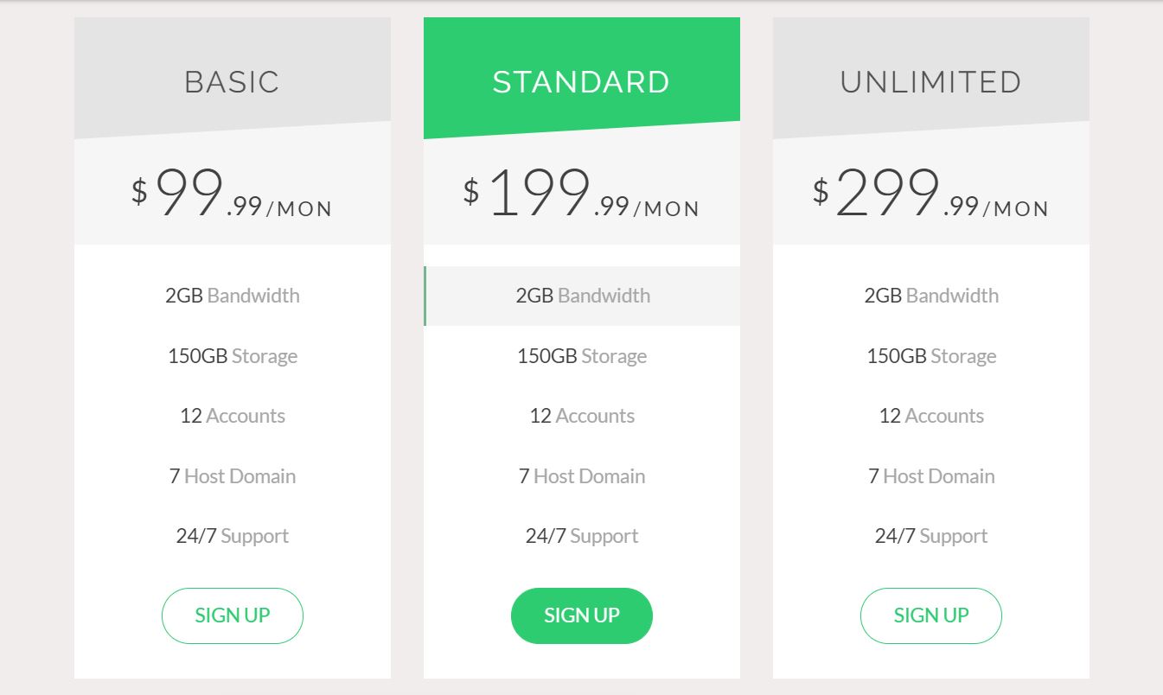This screenshot has width=1163, height=695.
Task: Click 2GB Bandwidth in Unlimited plan
Action: click(x=931, y=296)
